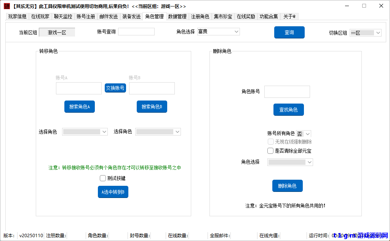Click the 查找角色 find character button
Screen dimensions: 390x241
(x=288, y=110)
